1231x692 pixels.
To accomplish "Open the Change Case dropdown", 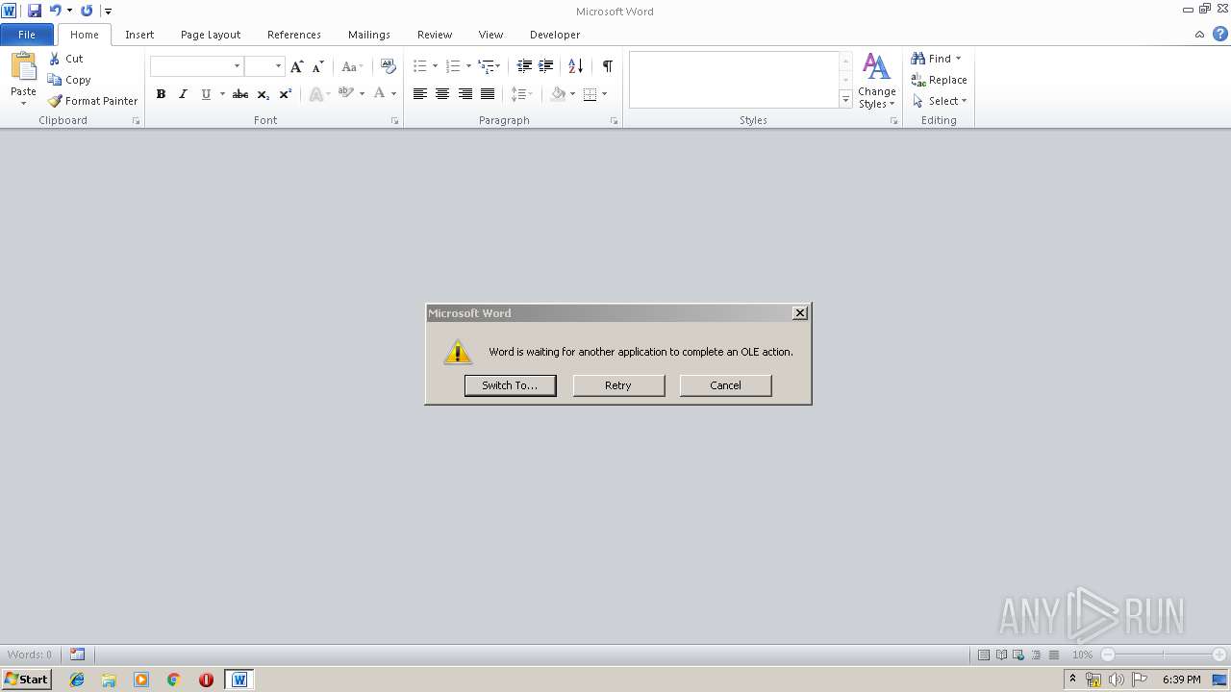I will click(352, 66).
